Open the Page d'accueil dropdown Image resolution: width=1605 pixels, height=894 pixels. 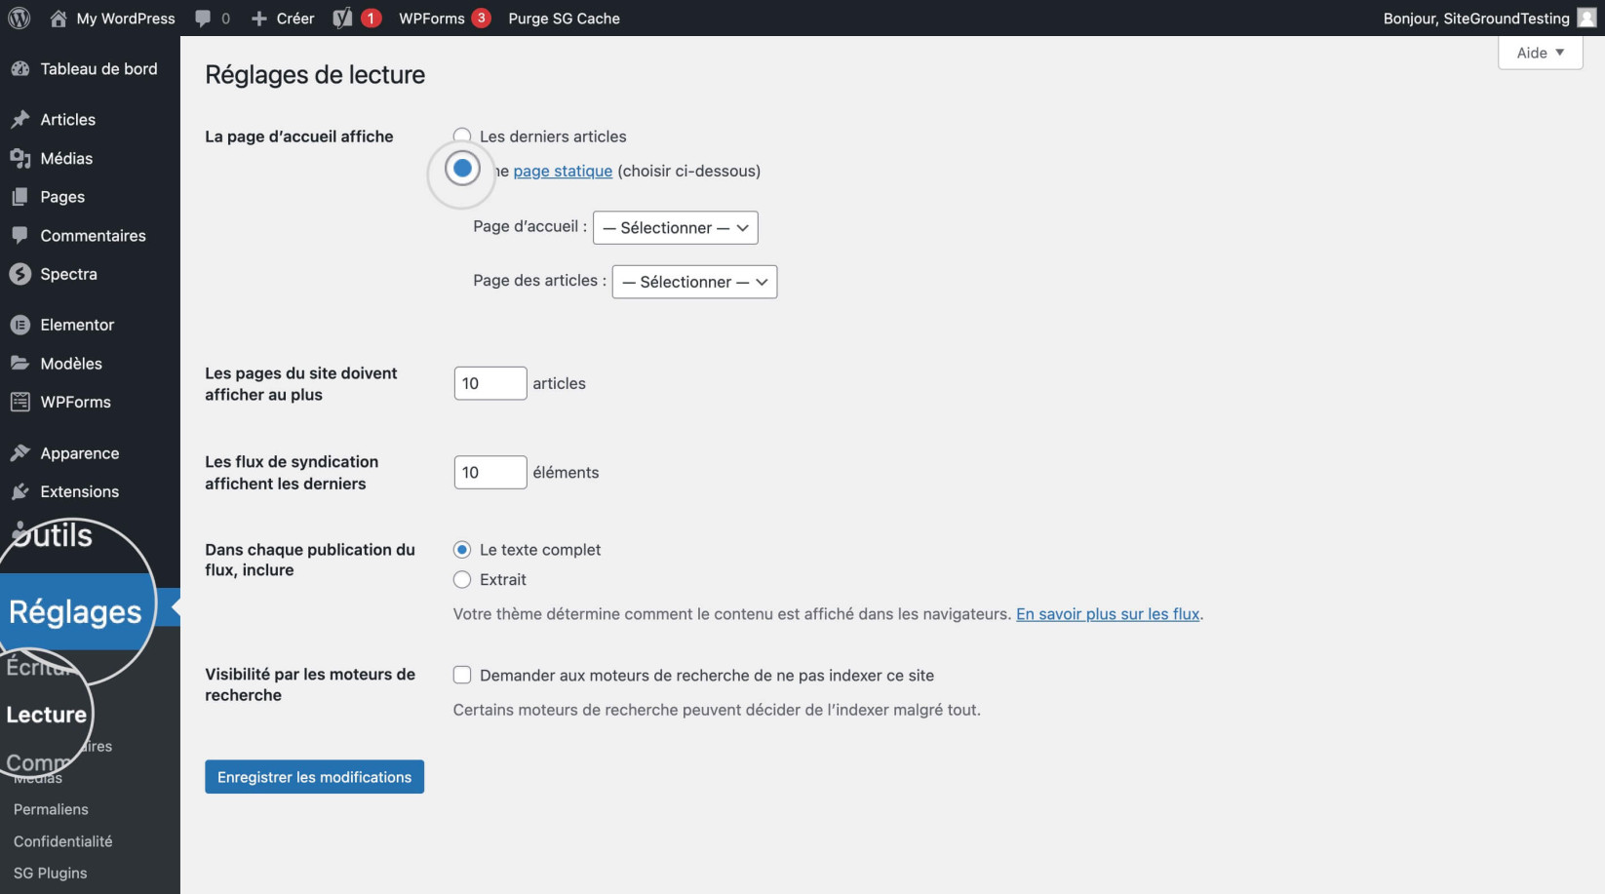(675, 228)
